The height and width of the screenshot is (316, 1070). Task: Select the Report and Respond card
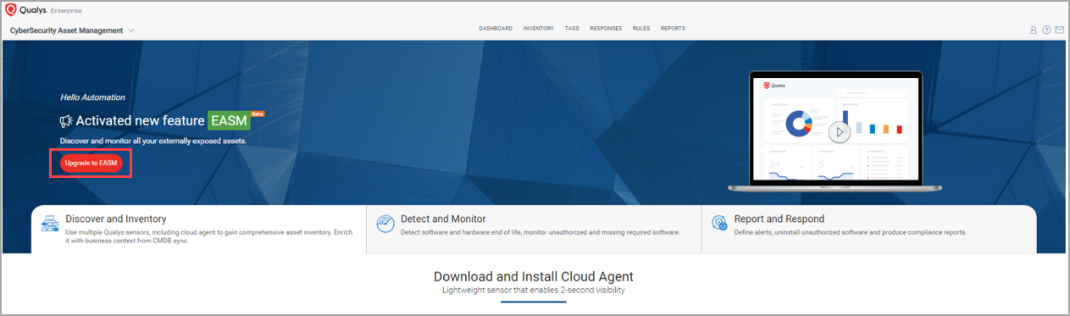click(869, 229)
